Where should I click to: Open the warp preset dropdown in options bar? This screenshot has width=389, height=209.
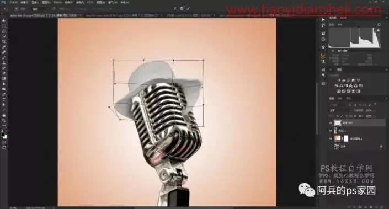tap(40, 9)
